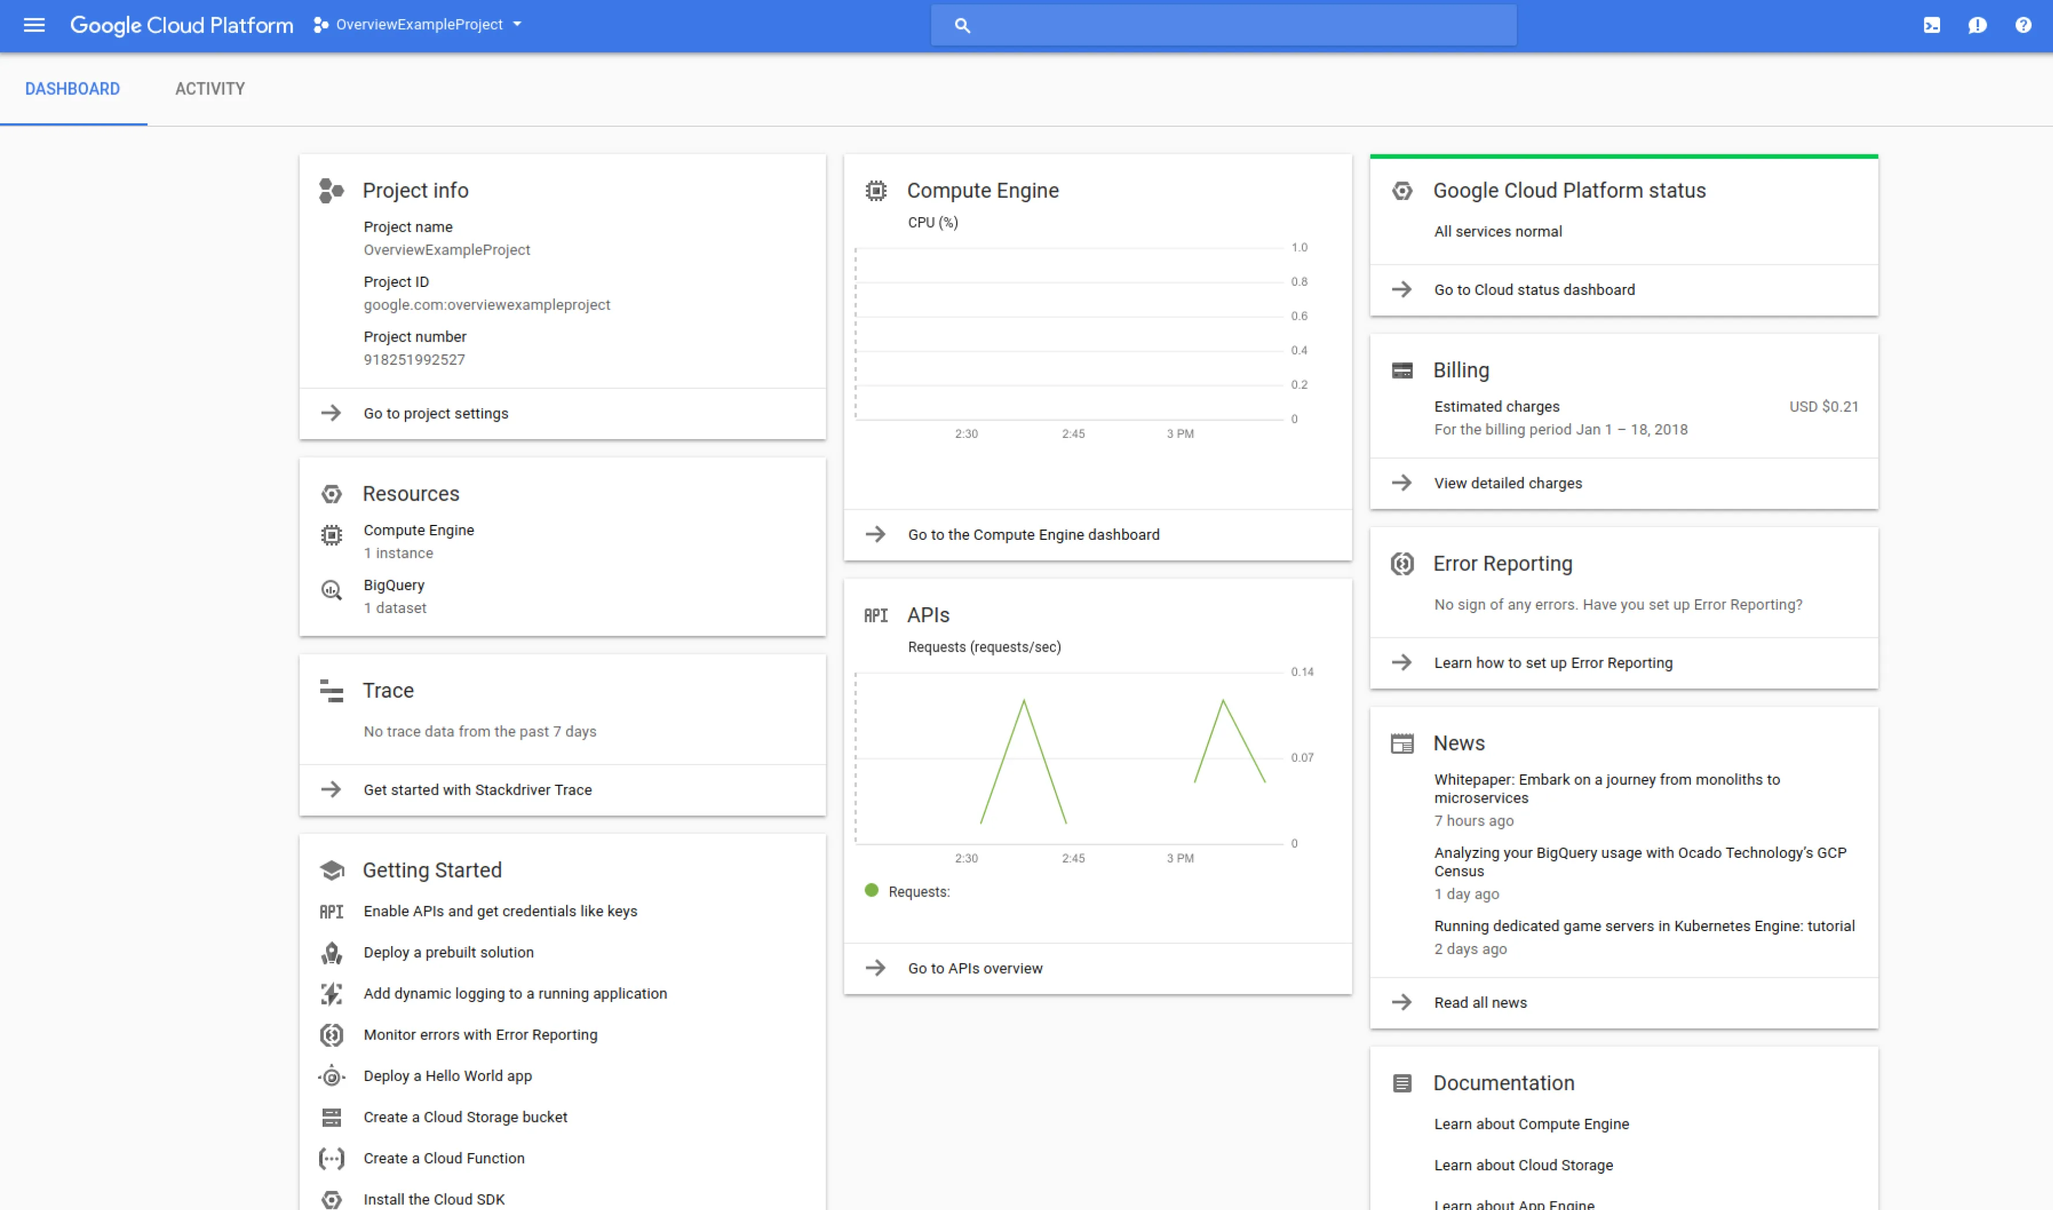Click the Billing credit card icon

1402,371
